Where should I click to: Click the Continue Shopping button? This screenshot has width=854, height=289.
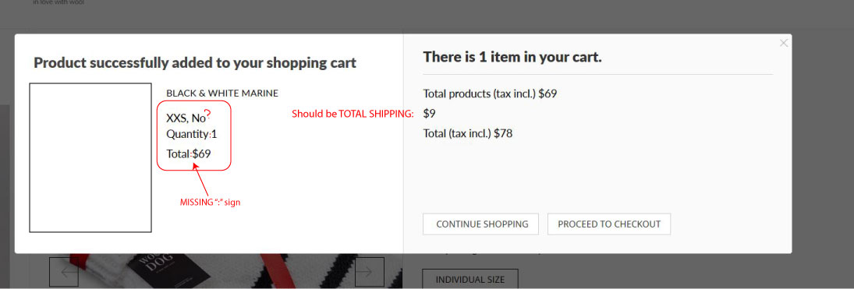coord(480,224)
